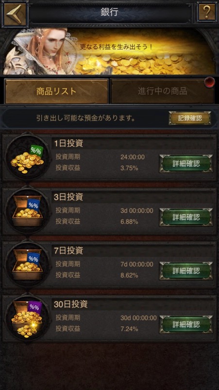Open 詳細確認 for 3日投資

[x=186, y=217]
